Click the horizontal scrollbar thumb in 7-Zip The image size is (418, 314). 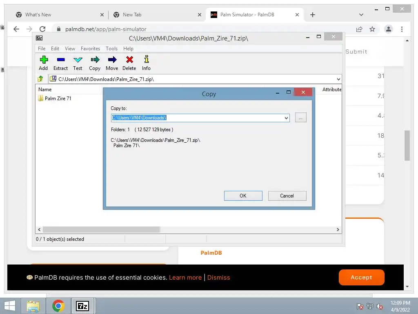click(101, 230)
